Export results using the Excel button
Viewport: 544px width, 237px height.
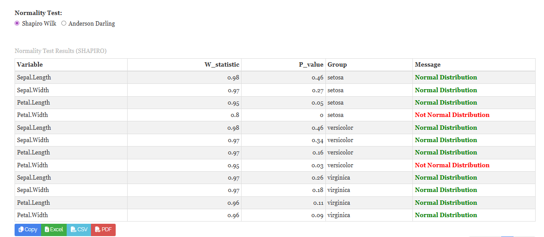click(x=54, y=229)
